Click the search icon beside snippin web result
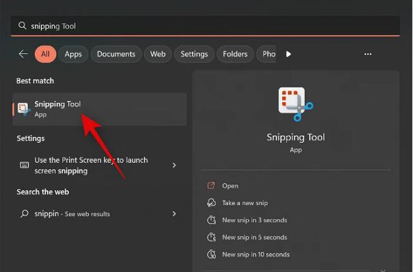 [24, 213]
